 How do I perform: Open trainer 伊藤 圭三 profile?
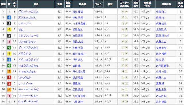click(x=161, y=23)
